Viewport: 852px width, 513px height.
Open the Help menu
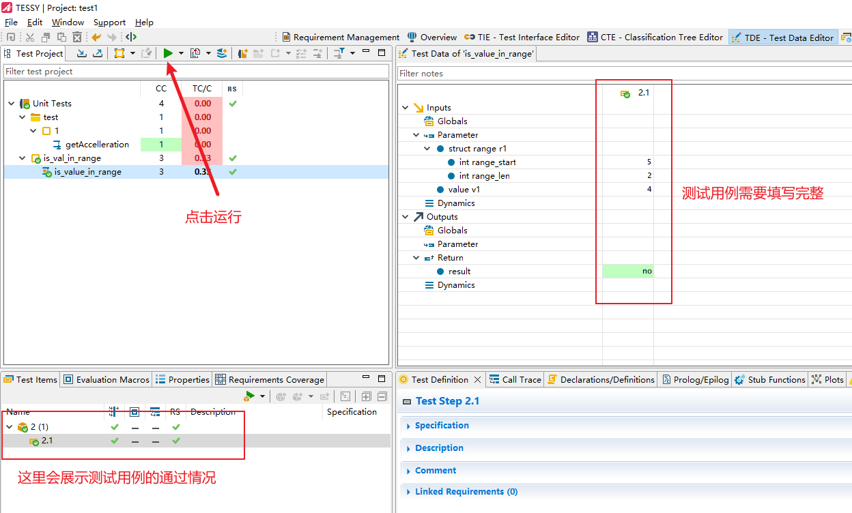(144, 23)
